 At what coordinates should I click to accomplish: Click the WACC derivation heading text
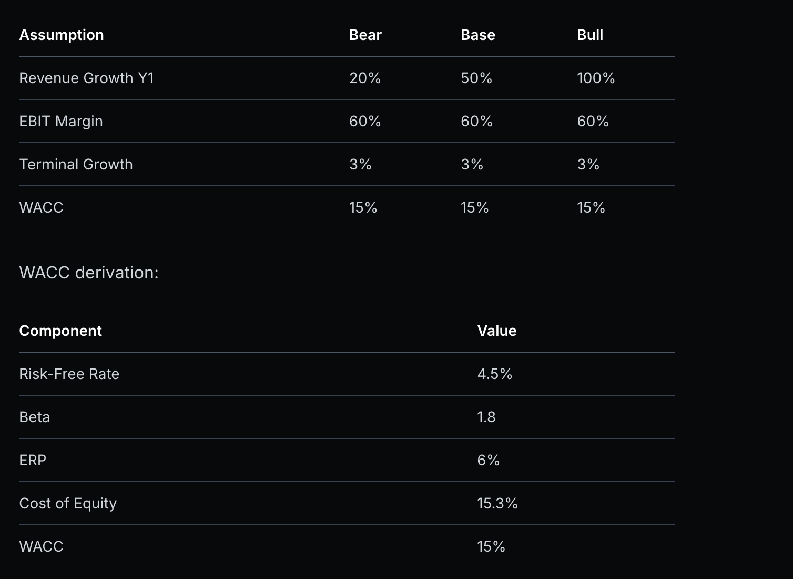88,273
